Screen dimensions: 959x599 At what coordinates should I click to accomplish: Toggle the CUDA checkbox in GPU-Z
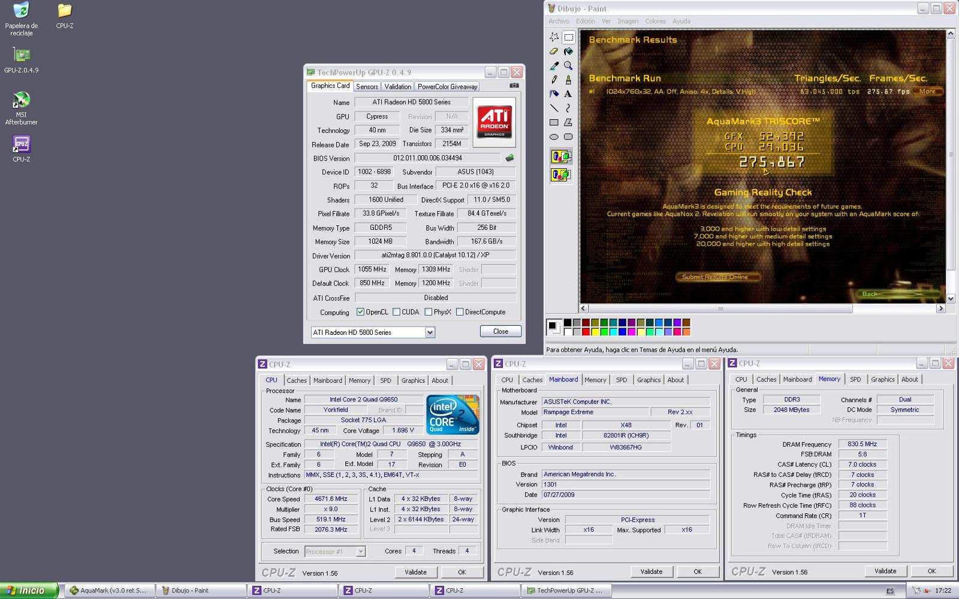click(x=396, y=312)
